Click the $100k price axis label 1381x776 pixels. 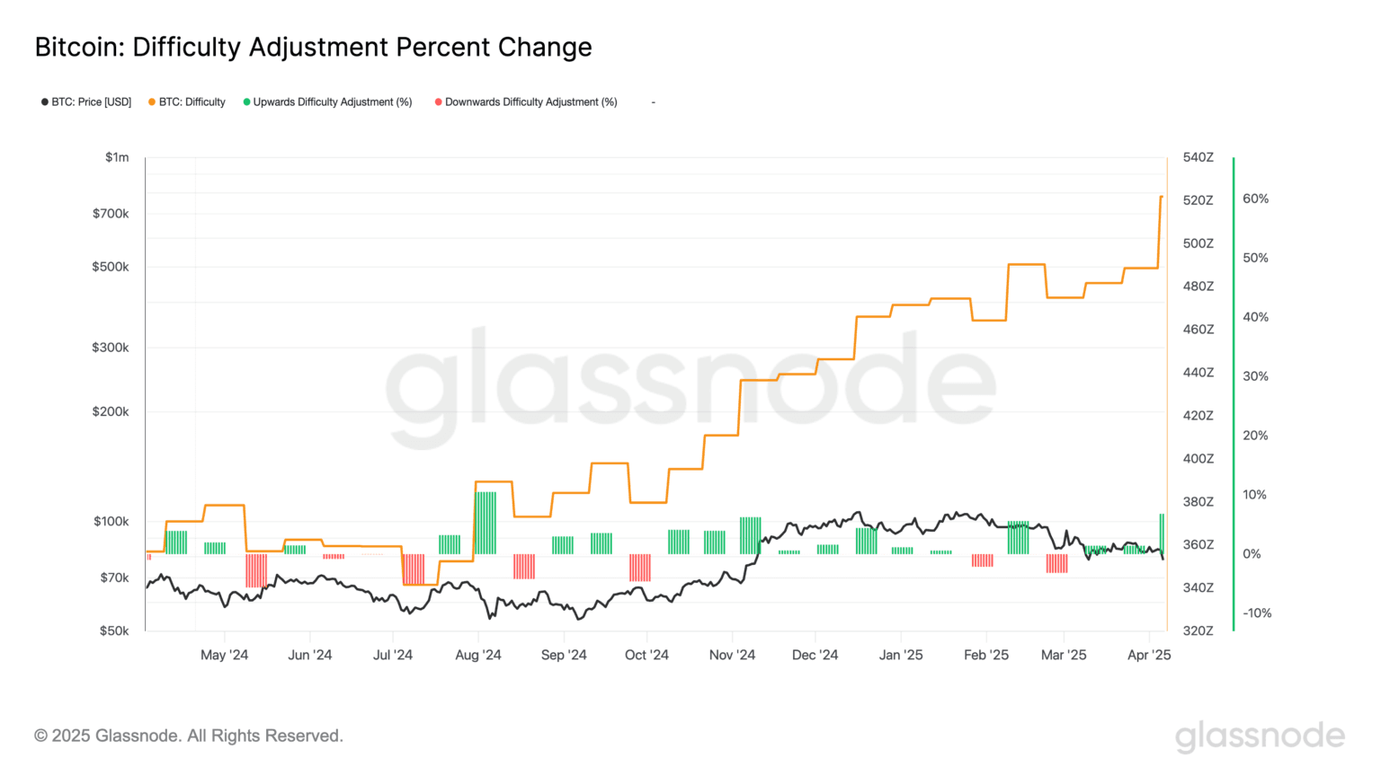tap(111, 521)
